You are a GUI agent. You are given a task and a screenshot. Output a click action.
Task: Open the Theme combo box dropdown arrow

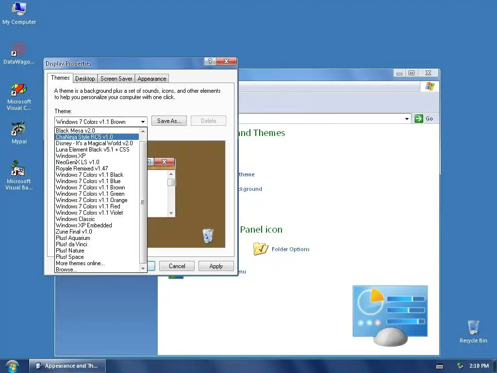(x=143, y=122)
